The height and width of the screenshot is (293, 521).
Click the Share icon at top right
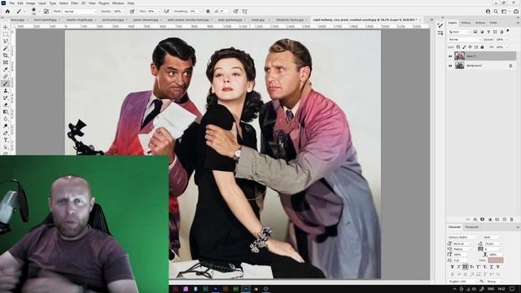516,11
